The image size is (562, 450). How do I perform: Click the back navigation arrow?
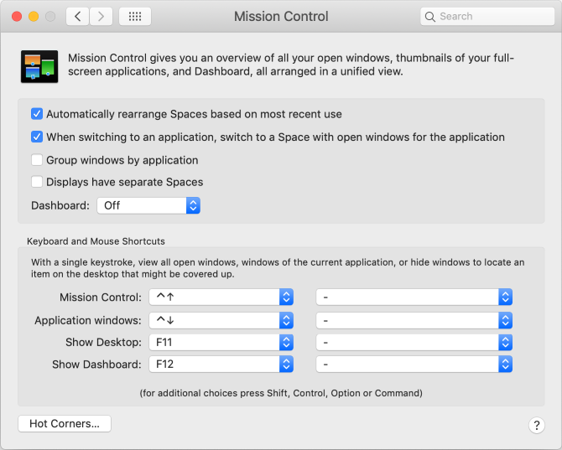click(77, 16)
